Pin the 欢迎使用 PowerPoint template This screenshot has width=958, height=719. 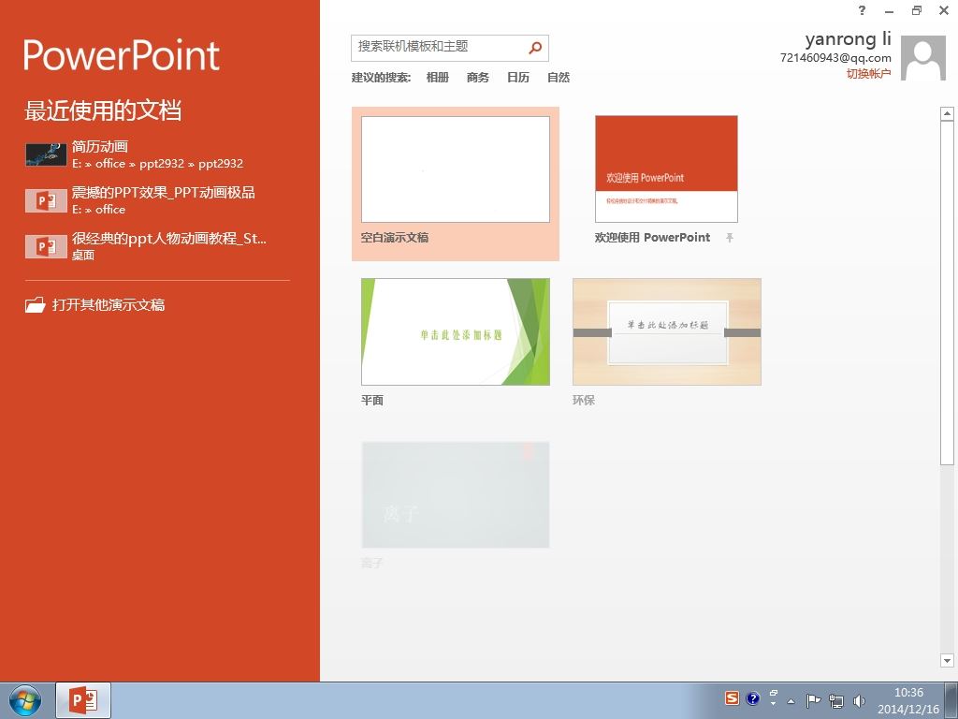pos(730,238)
